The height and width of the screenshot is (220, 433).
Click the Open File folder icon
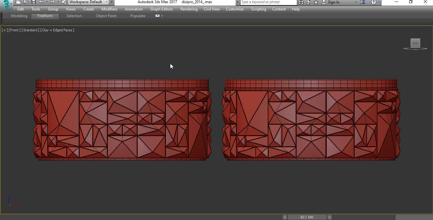(26, 2)
